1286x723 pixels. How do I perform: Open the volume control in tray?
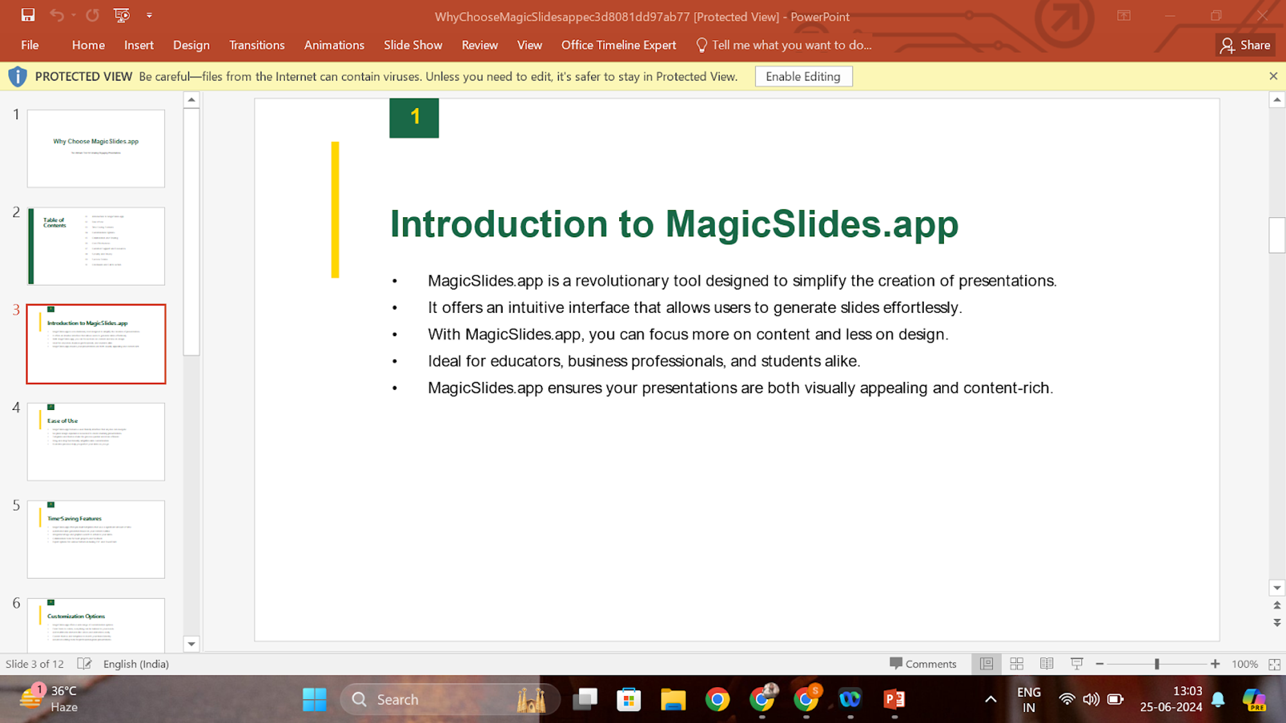pyautogui.click(x=1091, y=699)
